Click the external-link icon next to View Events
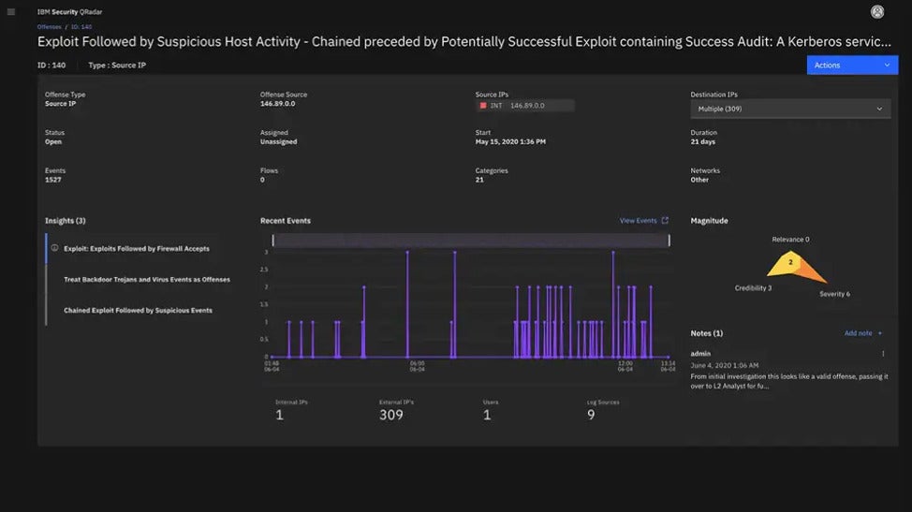Viewport: 912px width, 512px height. click(665, 220)
